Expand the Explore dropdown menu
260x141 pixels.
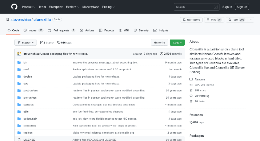pyautogui.click(x=72, y=7)
